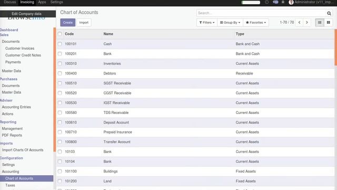
Task: Open the Invoicing menu
Action: (27, 2)
